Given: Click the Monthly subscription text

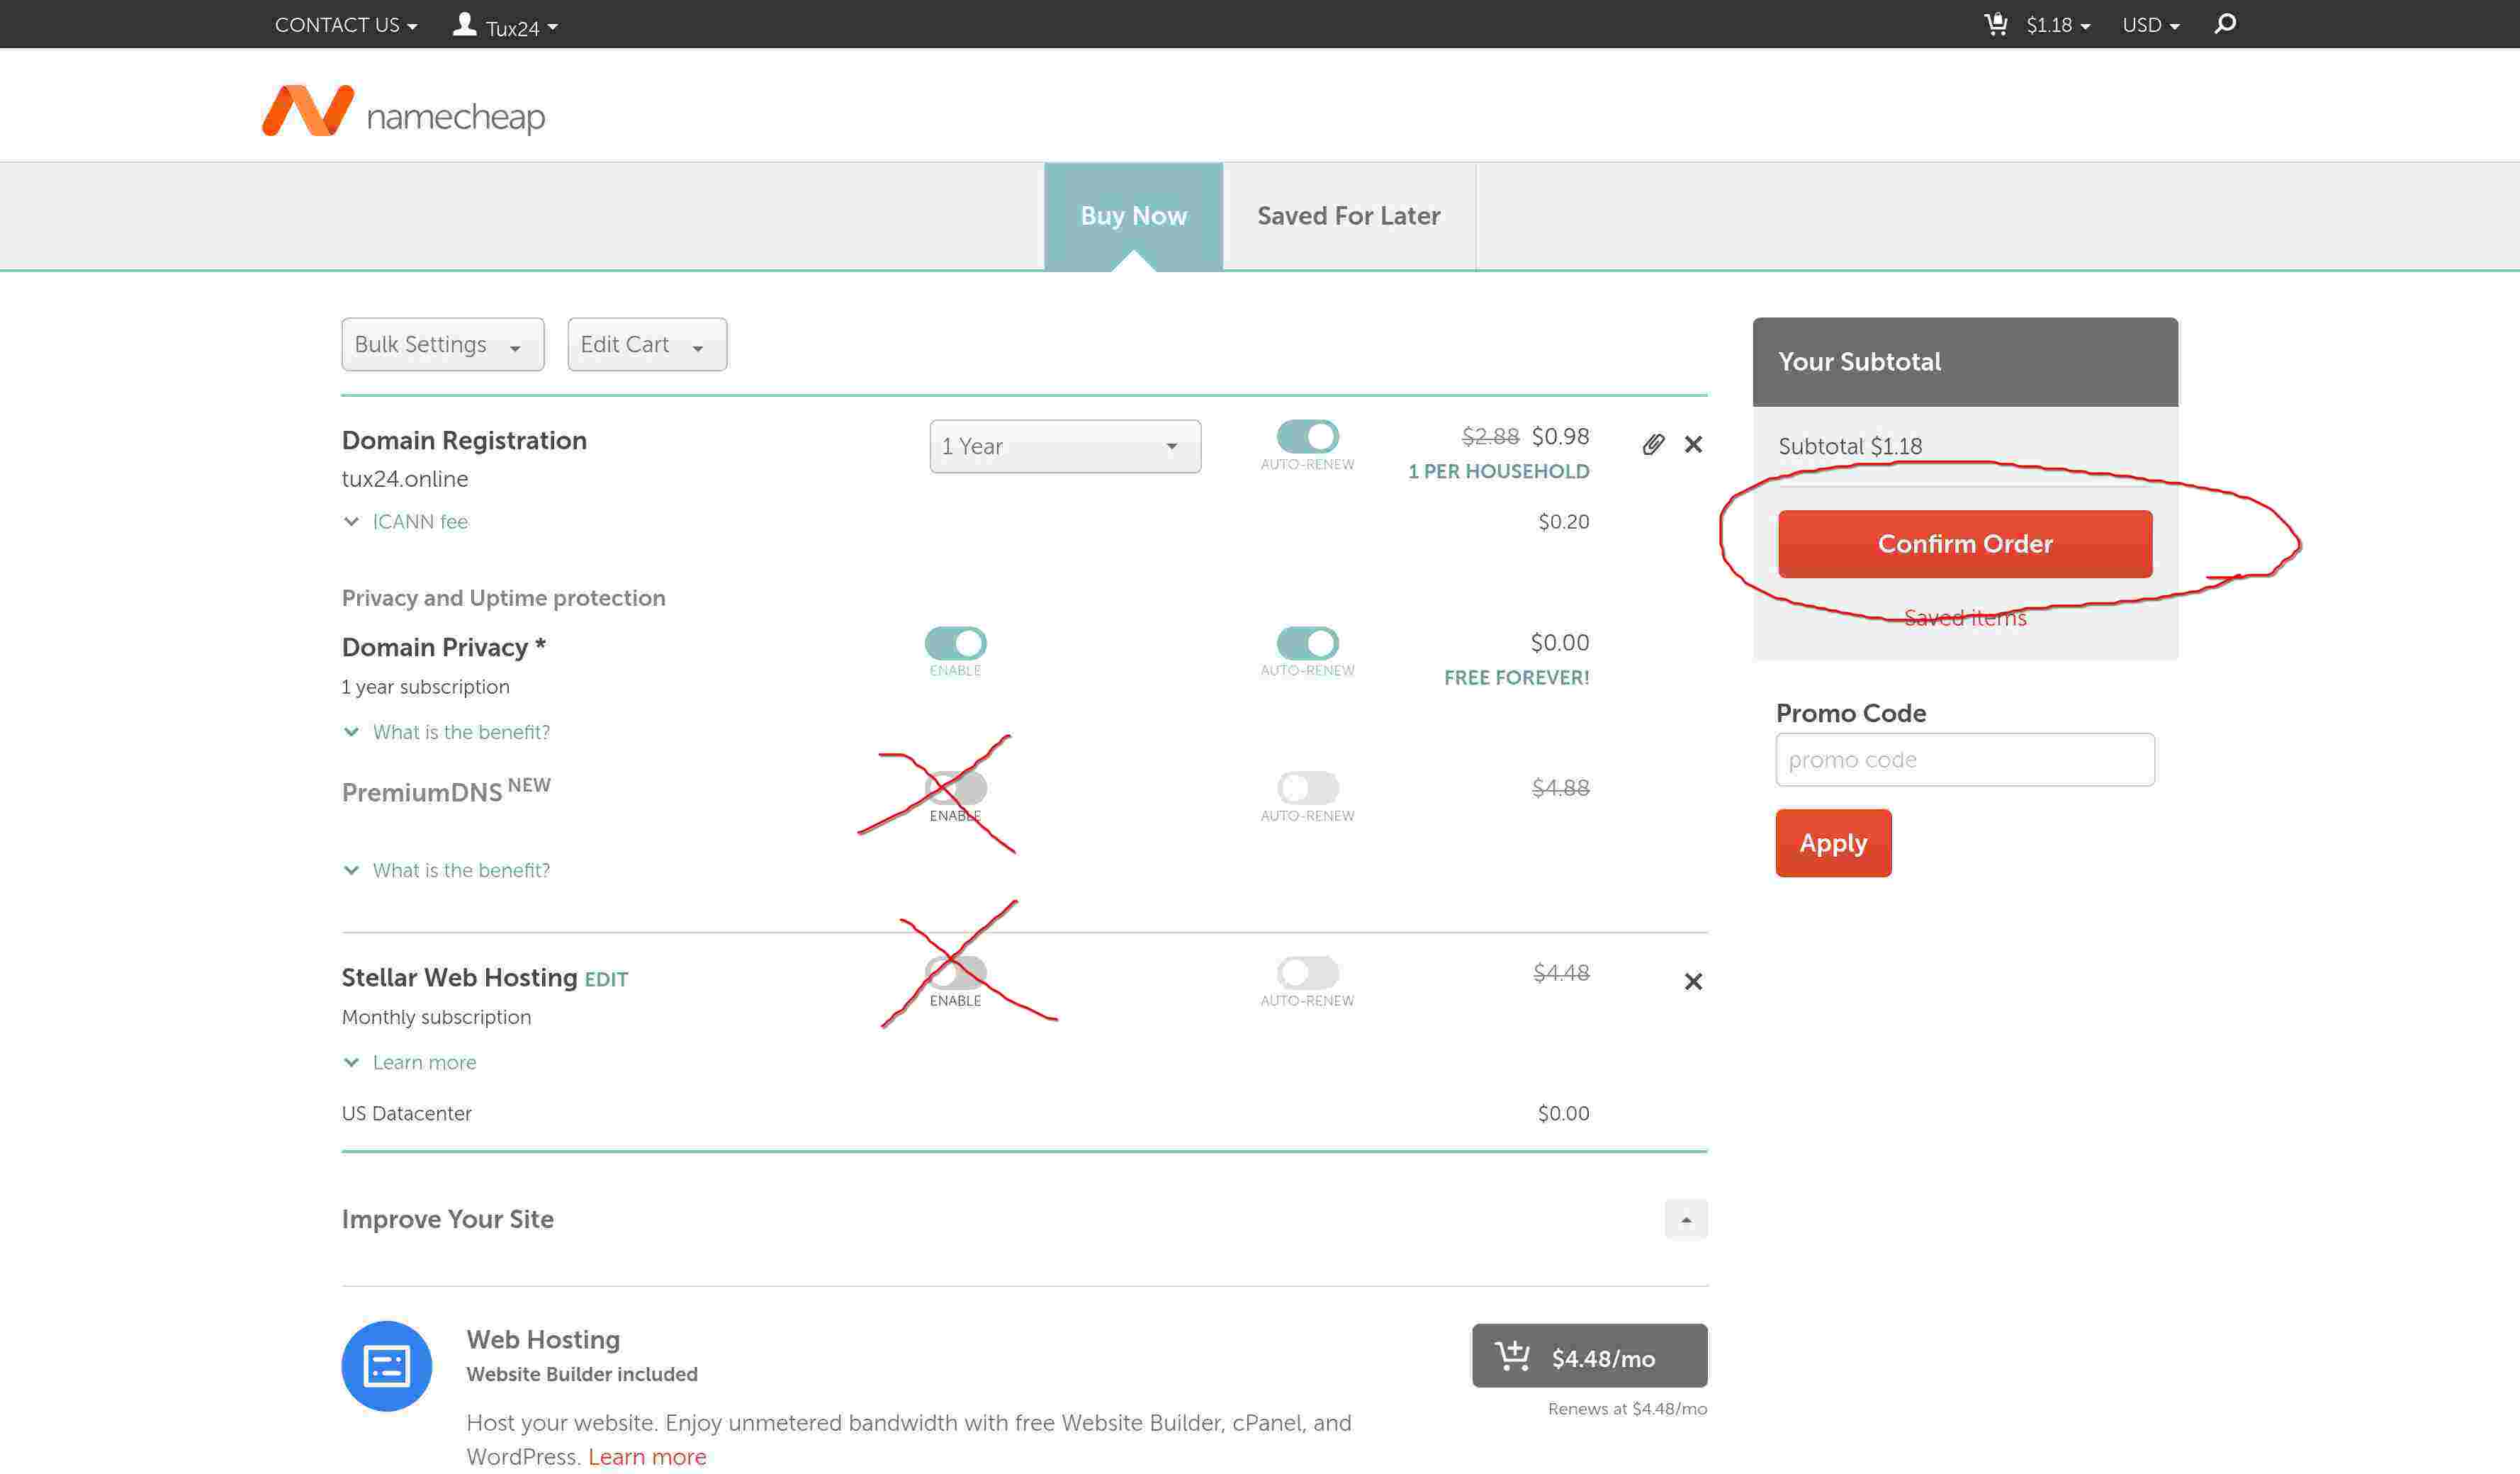Looking at the screenshot, I should tap(436, 1017).
